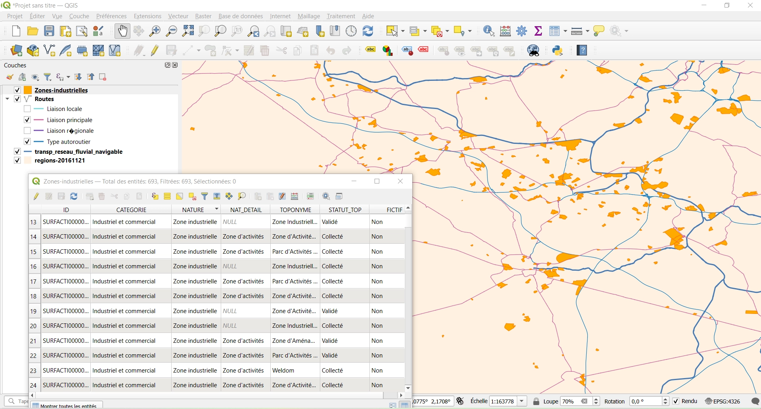Select the Zoom In magnifier tool
The image size is (761, 409).
(x=155, y=31)
